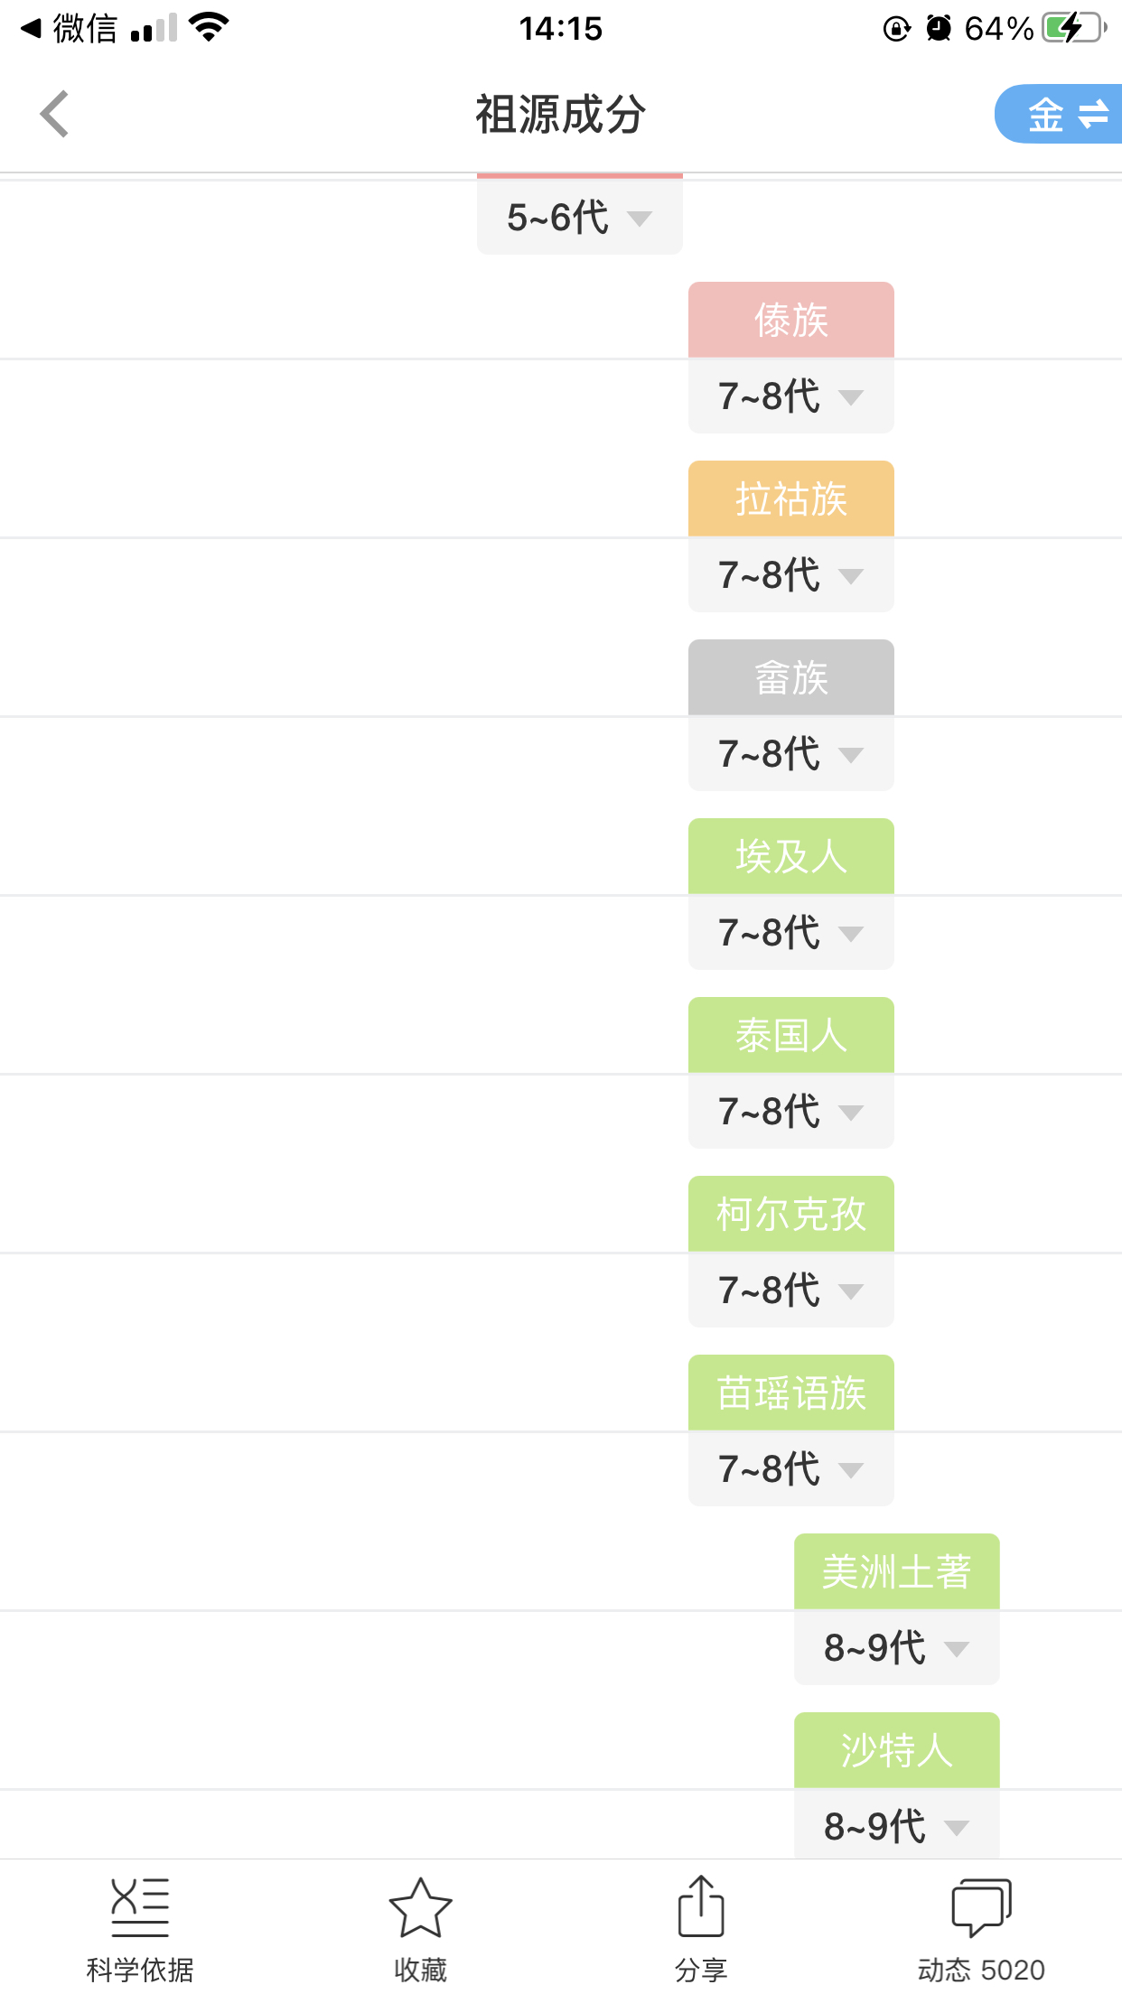
Task: Select the pink 傣族 tag
Action: coord(791,320)
